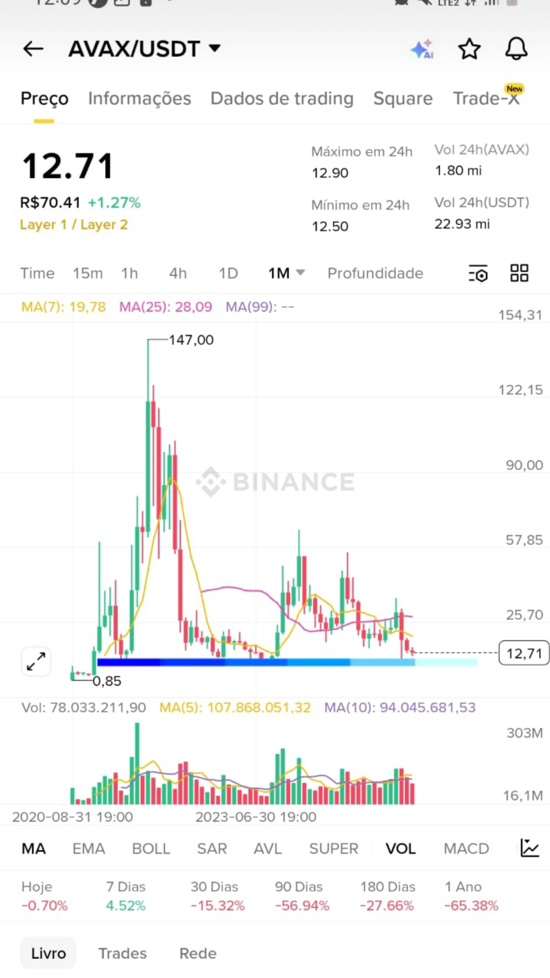Viewport: 550px width, 978px height.
Task: Select the Trades tab
Action: click(x=122, y=953)
